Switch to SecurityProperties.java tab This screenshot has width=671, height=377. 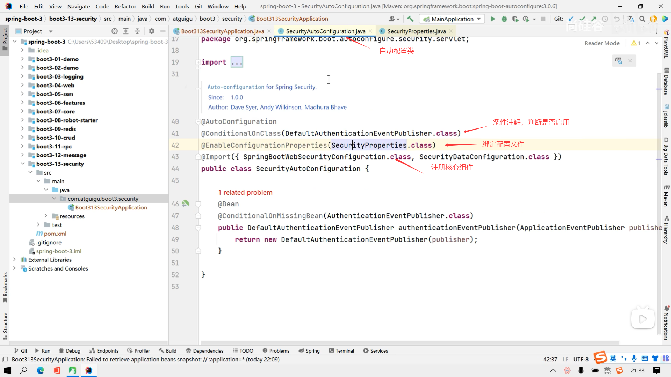[x=416, y=31]
